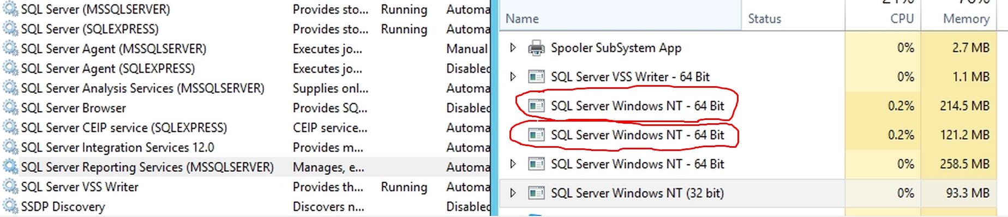Click gear icon of SQL Server Agent (MSSQLSERVER)
Viewport: 1008px width, 217px height.
10,49
